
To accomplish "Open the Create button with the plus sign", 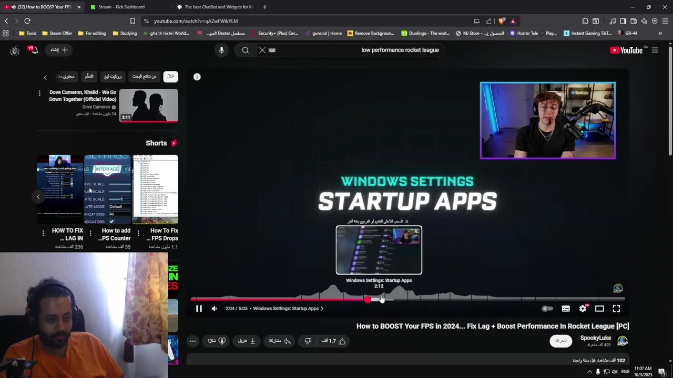I will pyautogui.click(x=59, y=50).
